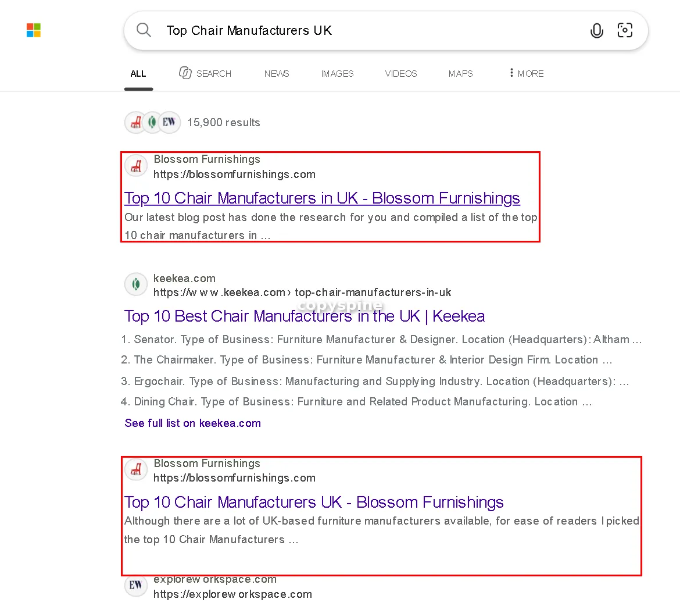Click the '15,900 results' text
This screenshot has height=606, width=680.
click(x=224, y=122)
